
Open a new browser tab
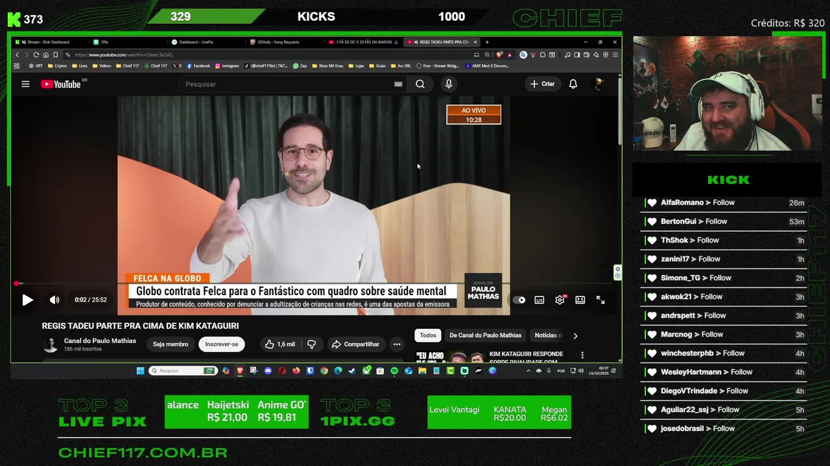tap(487, 42)
